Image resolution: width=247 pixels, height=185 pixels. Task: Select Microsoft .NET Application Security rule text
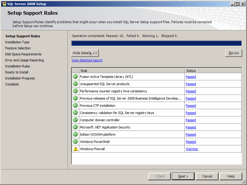click(x=105, y=127)
